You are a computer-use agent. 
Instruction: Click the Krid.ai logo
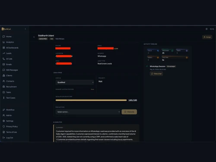pos(6,29)
